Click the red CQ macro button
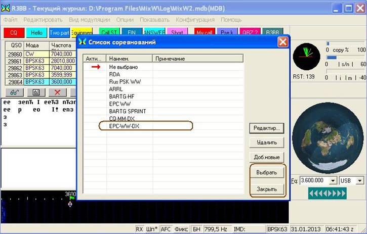367x234 pixels. coord(14,32)
